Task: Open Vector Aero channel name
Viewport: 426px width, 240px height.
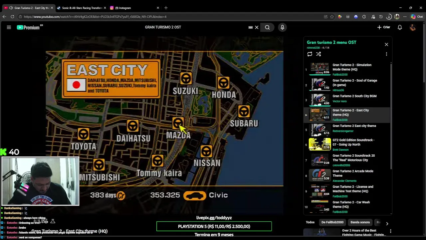Action: (339, 101)
